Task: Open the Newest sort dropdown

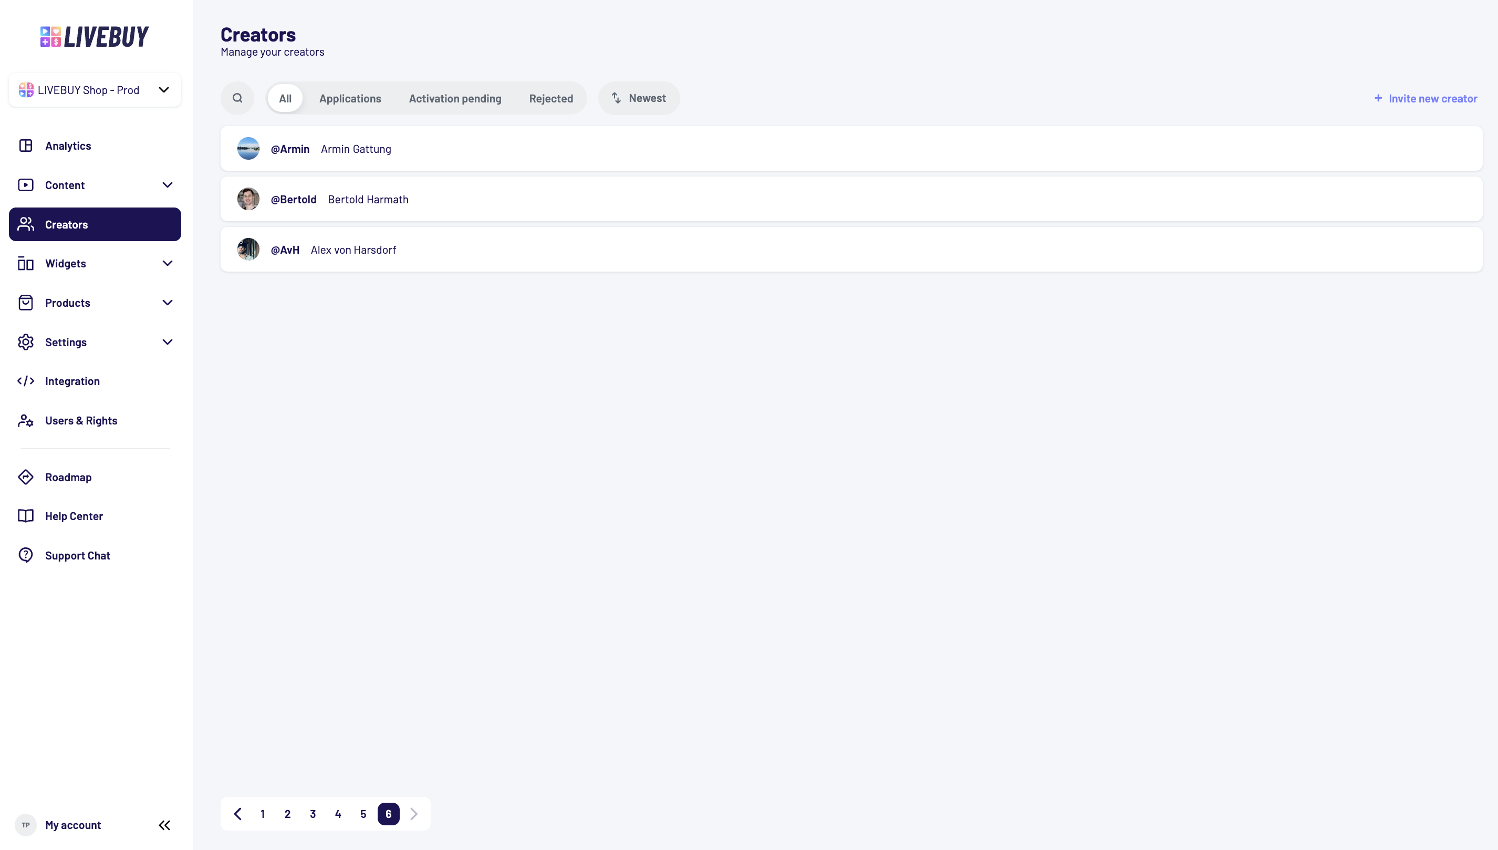Action: (x=639, y=98)
